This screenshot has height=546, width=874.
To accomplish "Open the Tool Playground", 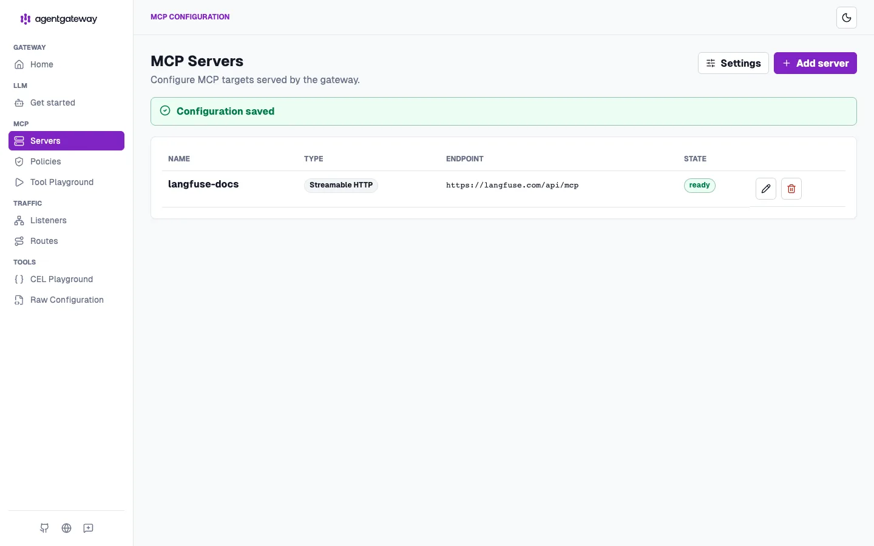I will click(66, 182).
